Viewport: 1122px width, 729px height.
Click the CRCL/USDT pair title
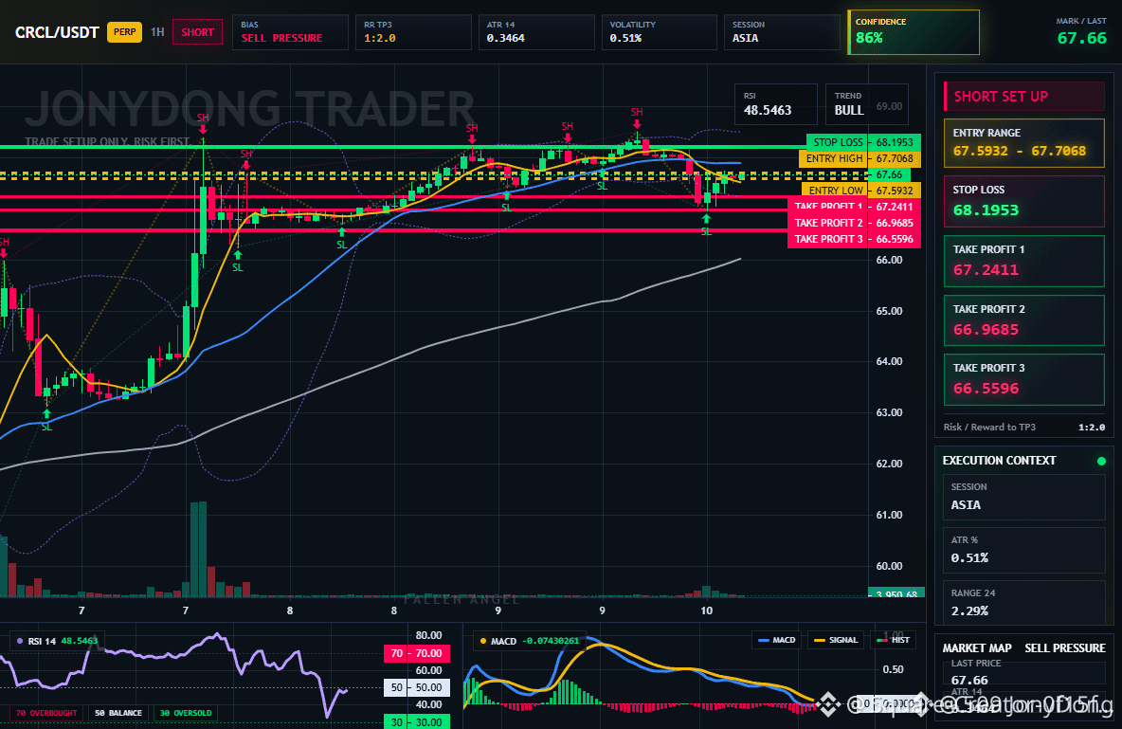pos(57,32)
